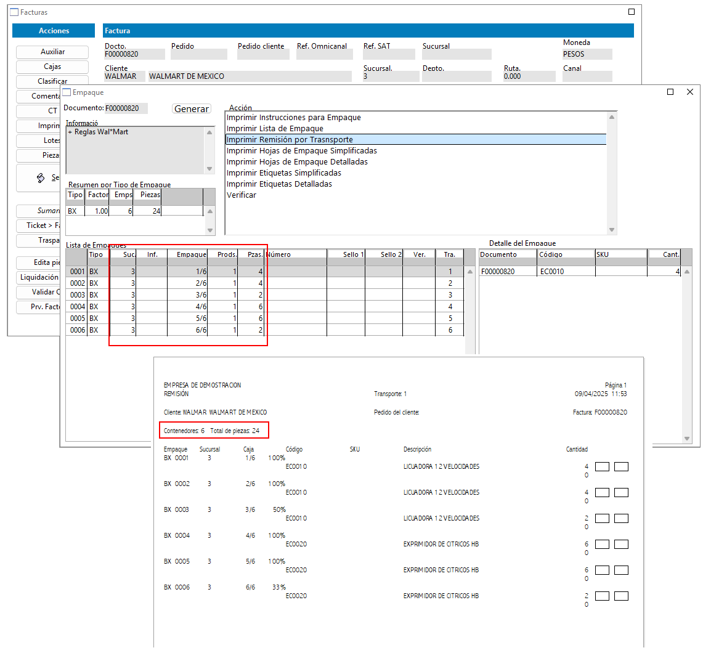Select packing row 0001 in Lista de Empaques
This screenshot has width=711, height=653.
(265, 272)
